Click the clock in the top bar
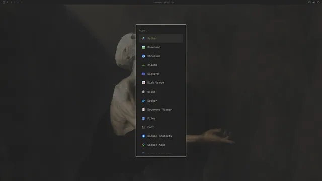Screen dimensions: 322x181 click(x=161, y=2)
